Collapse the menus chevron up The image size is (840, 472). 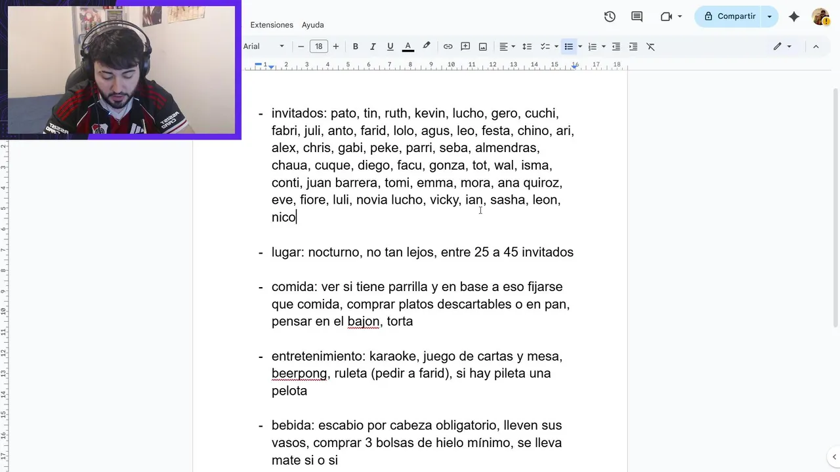point(816,47)
